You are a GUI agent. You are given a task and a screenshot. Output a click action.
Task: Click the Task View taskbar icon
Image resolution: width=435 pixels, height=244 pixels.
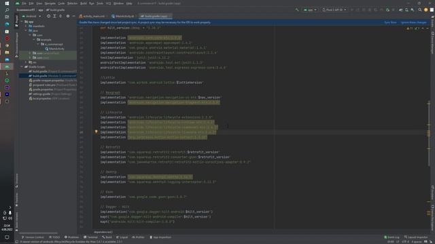[7, 17]
